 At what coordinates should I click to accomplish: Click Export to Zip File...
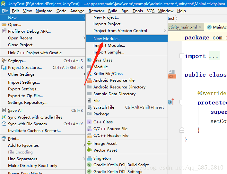tap(43, 96)
